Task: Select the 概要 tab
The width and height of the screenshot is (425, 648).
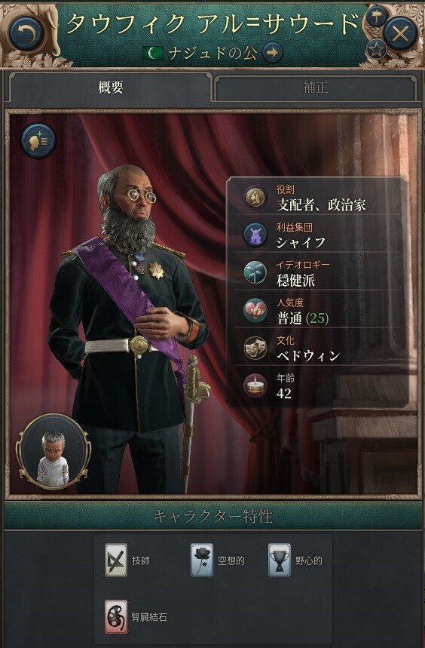Action: tap(110, 87)
